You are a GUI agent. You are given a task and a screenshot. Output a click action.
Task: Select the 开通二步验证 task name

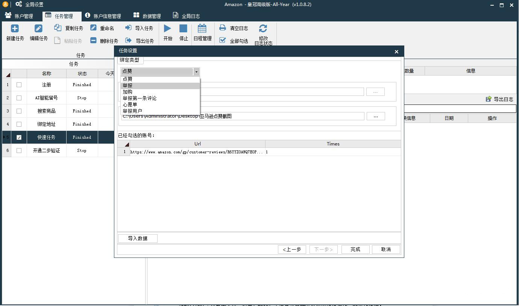(x=47, y=151)
